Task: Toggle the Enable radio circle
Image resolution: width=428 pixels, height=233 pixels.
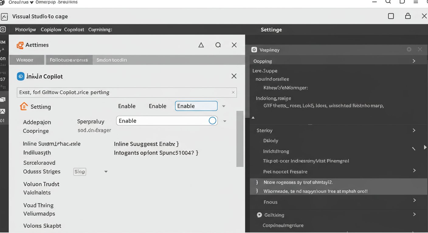Action: 212,120
